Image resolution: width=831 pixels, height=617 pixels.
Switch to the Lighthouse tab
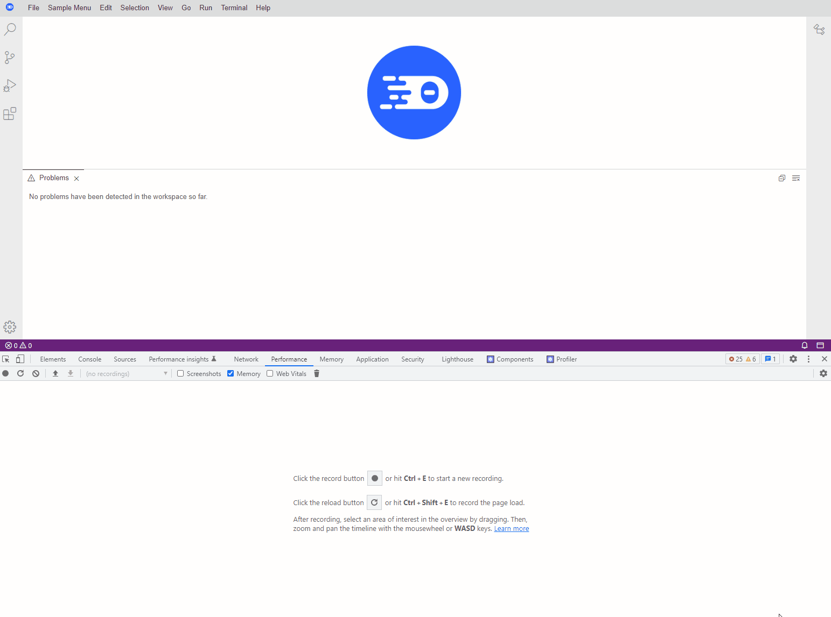tap(457, 359)
